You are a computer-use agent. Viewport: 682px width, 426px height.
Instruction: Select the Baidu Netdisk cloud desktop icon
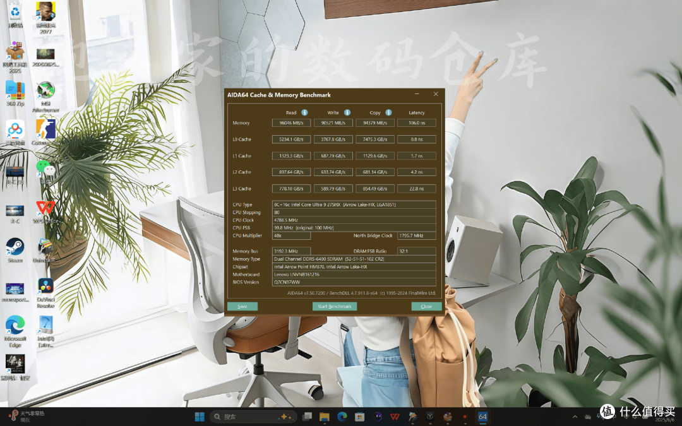(x=15, y=133)
